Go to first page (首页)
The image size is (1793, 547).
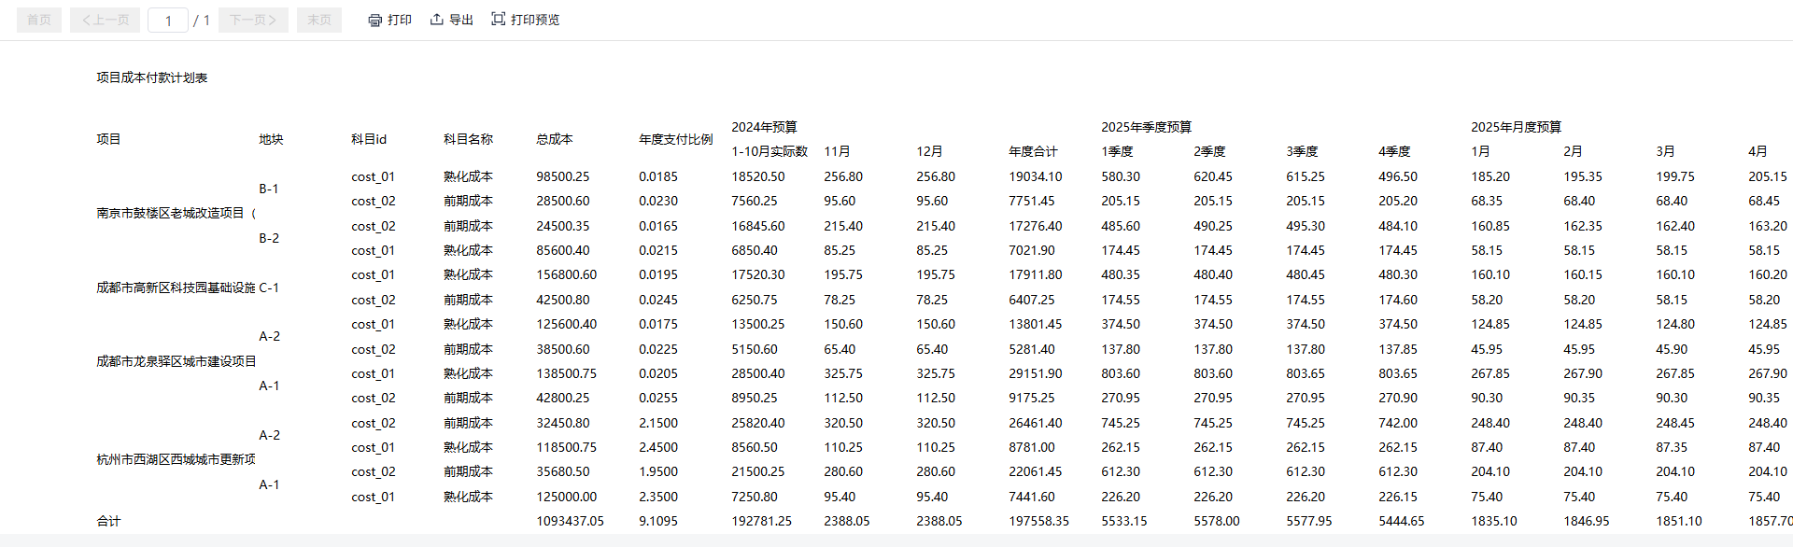39,21
